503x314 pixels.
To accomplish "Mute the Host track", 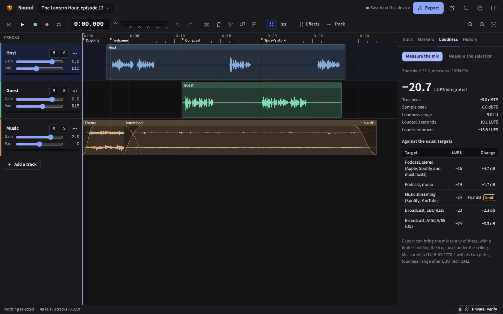I will click(x=53, y=53).
